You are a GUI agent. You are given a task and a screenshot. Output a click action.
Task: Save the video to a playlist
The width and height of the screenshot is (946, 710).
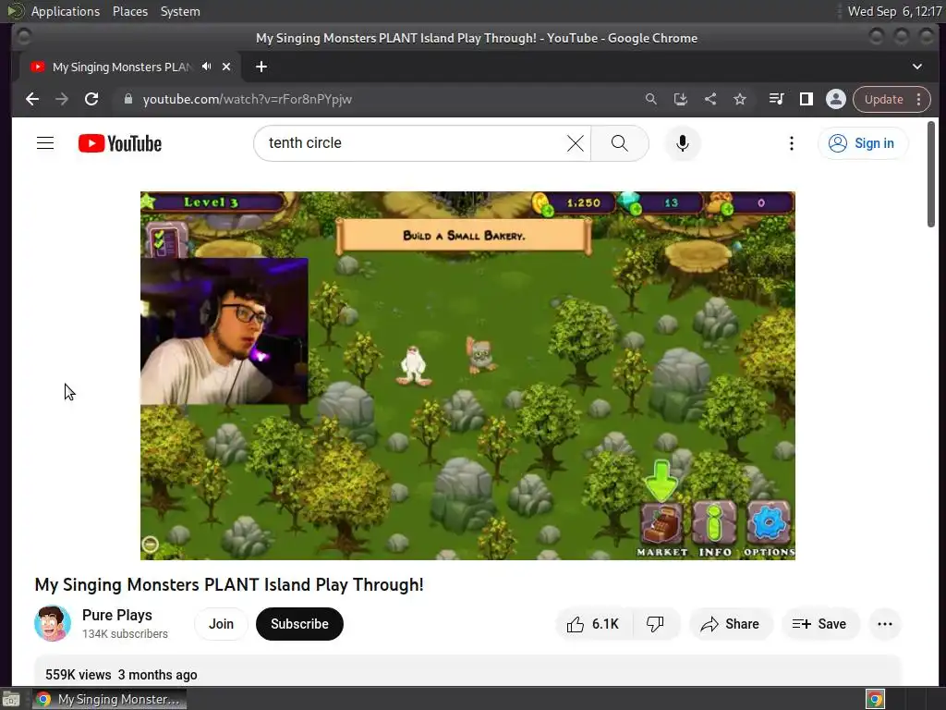(819, 624)
